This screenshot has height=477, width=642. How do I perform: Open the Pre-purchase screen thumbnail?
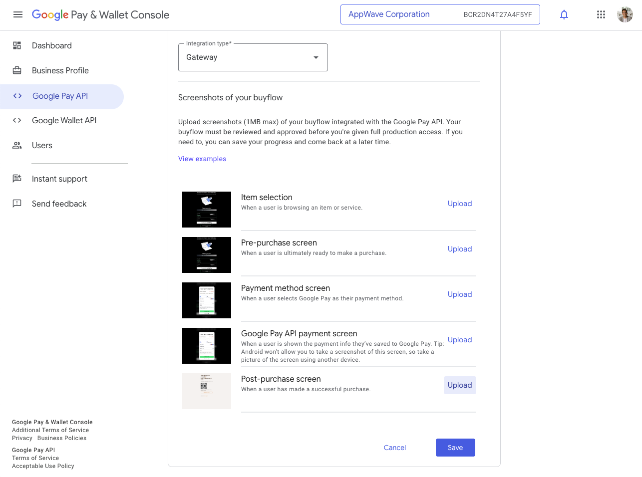(x=207, y=255)
